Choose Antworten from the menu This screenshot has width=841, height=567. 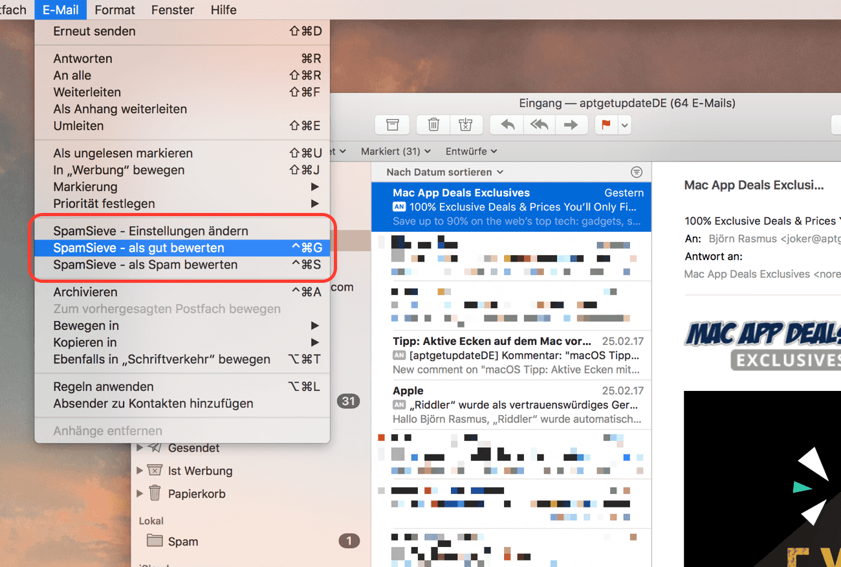coord(182,58)
